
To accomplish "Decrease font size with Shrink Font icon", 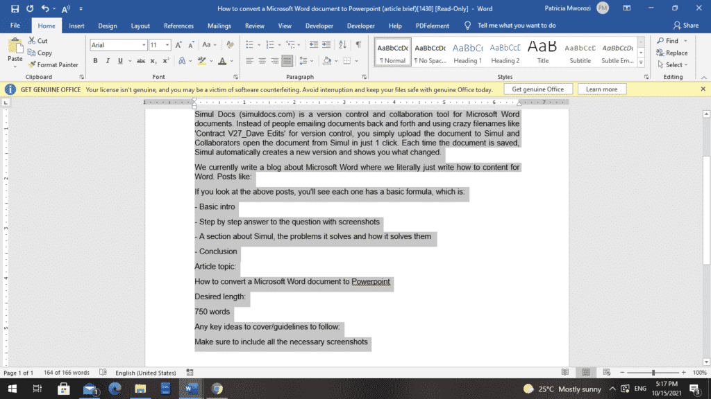I will point(192,45).
